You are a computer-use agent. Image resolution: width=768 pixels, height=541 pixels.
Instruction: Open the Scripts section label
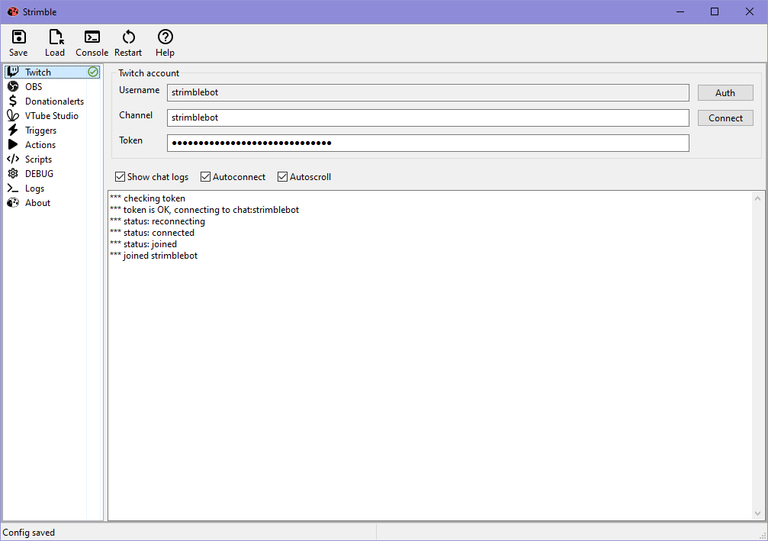coord(38,159)
